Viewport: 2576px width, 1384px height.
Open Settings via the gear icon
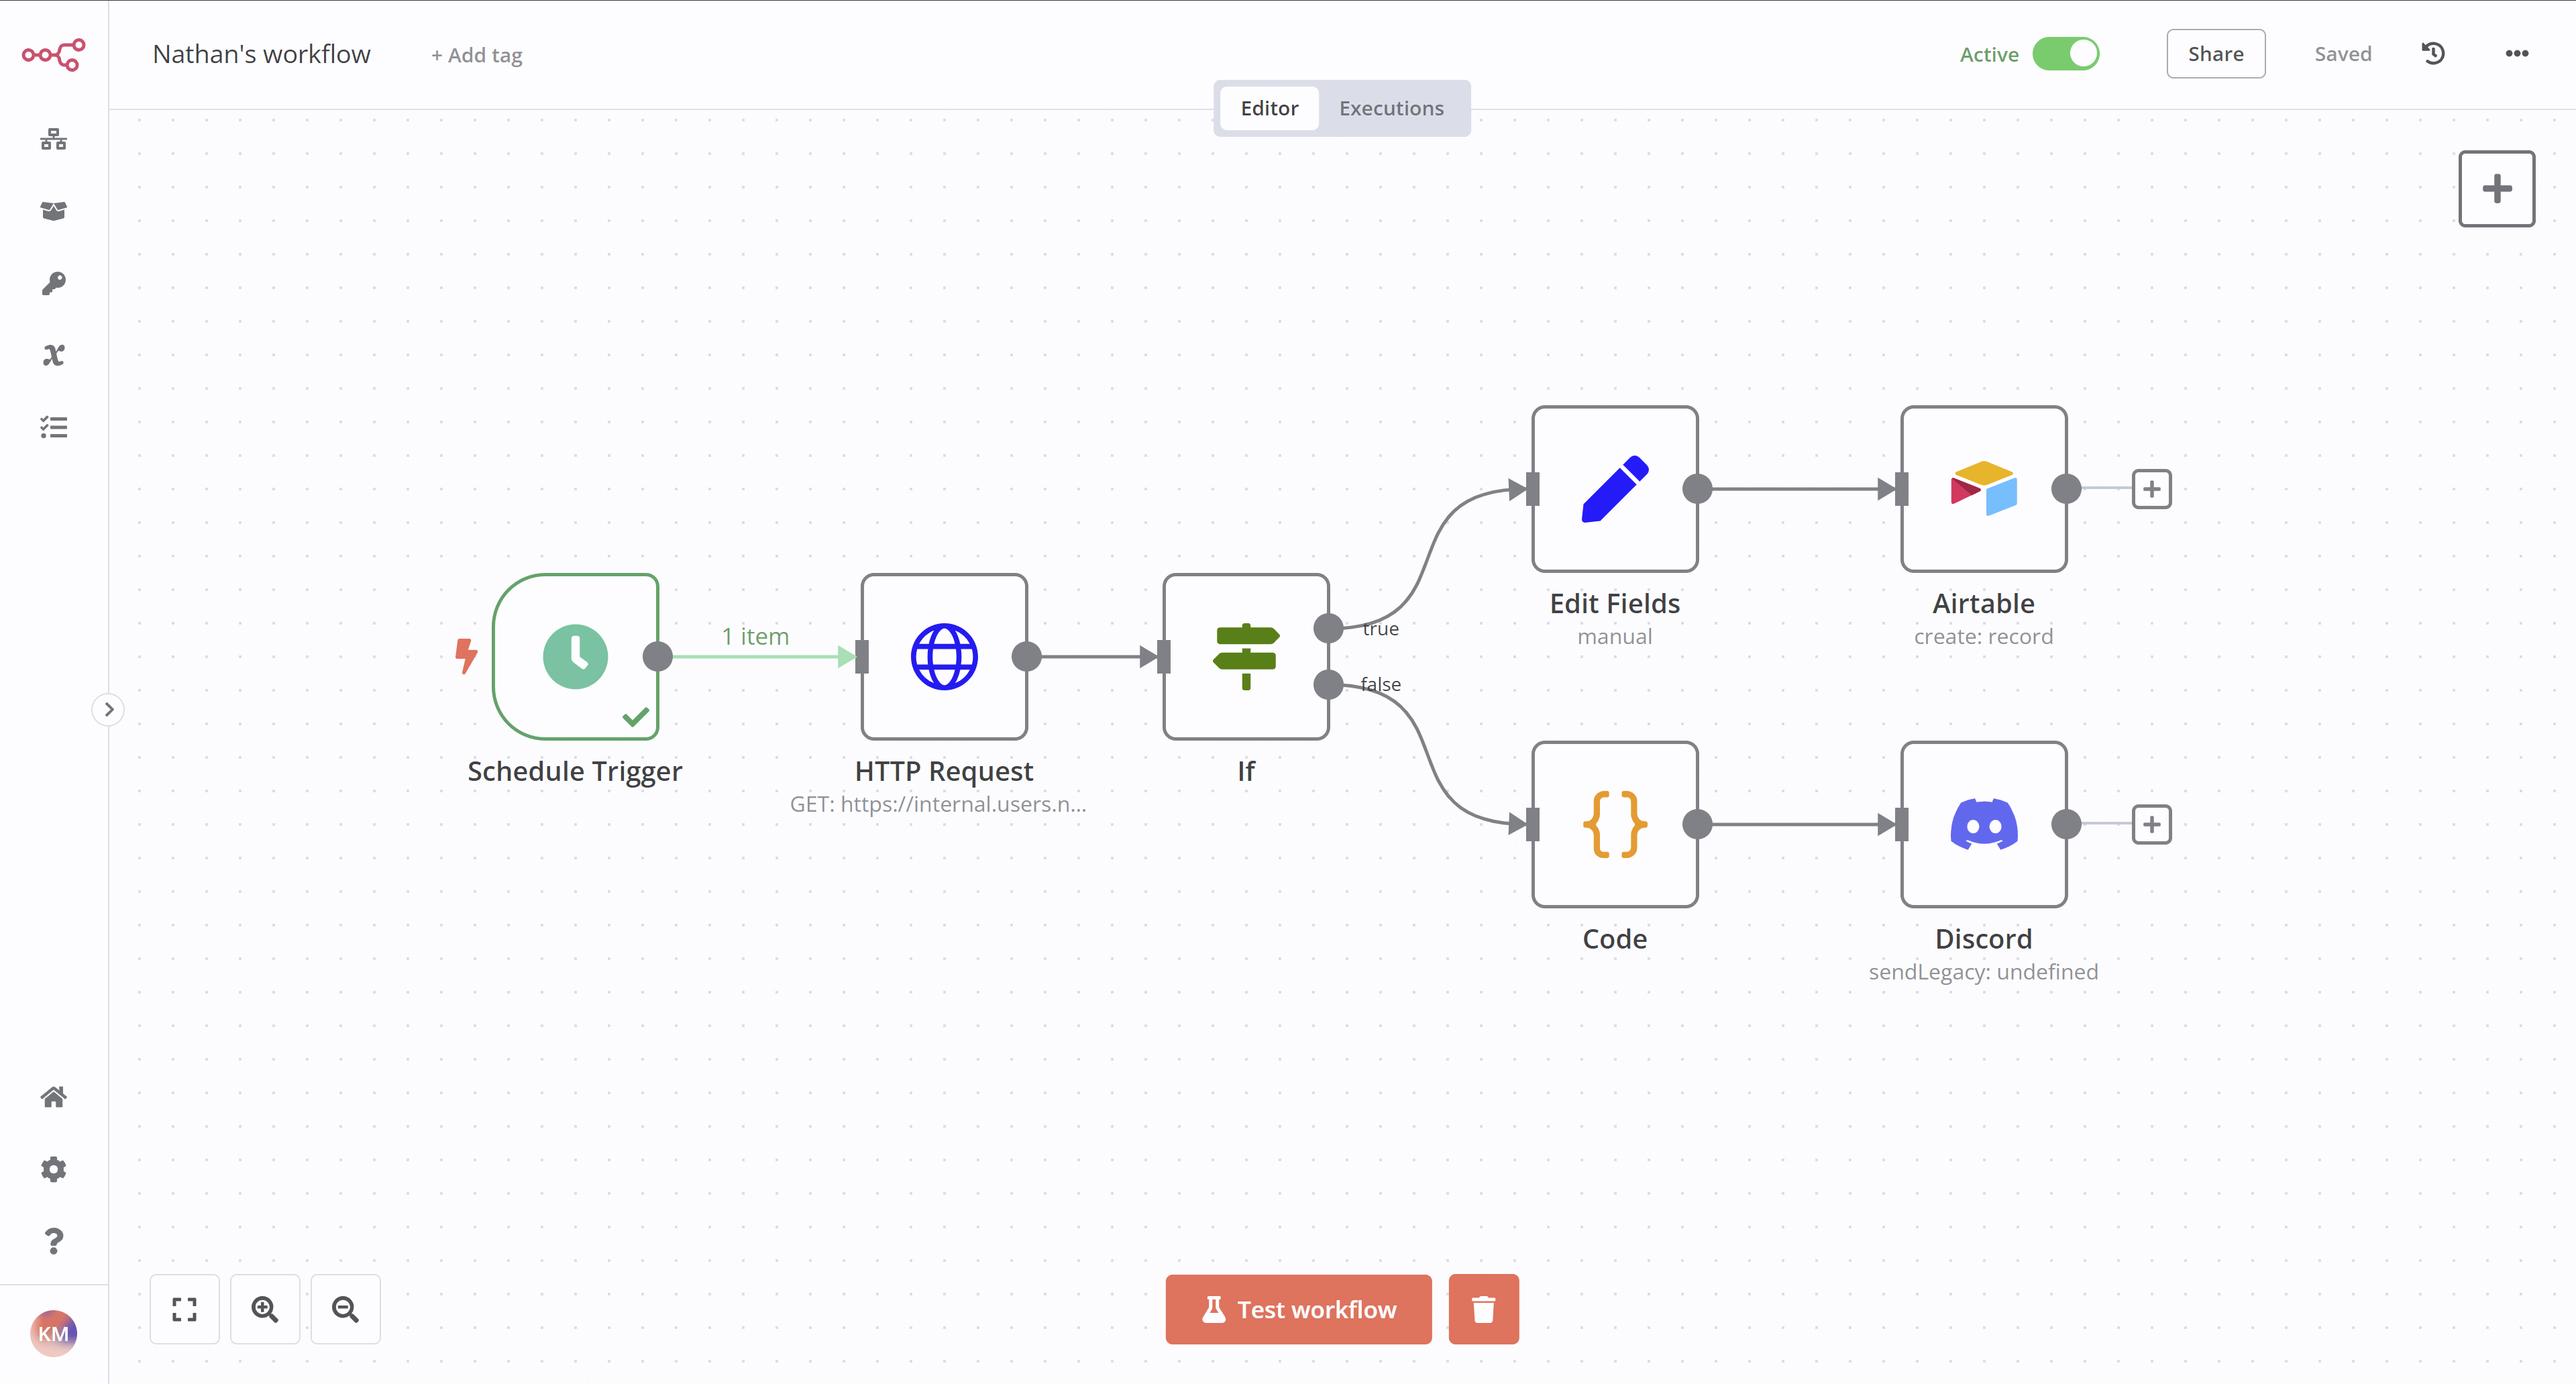[53, 1169]
